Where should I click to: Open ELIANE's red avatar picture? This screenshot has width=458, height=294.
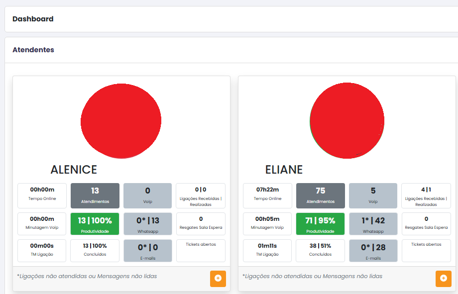346,120
